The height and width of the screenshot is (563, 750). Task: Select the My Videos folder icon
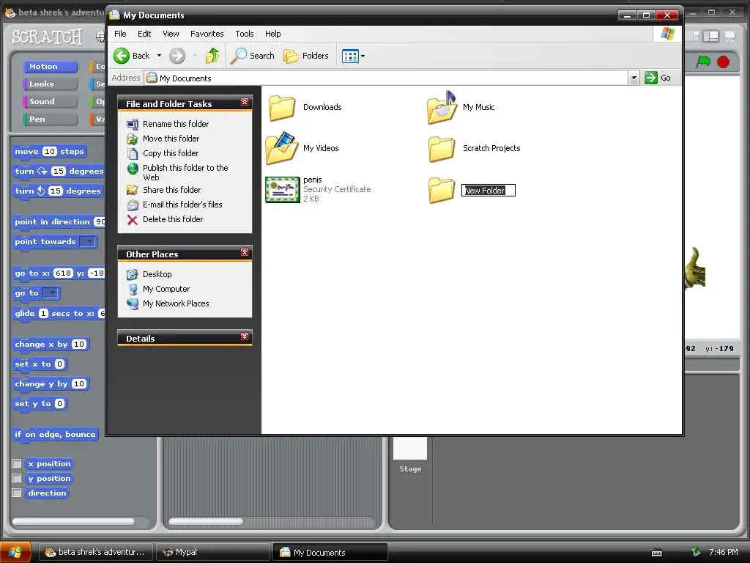(282, 148)
